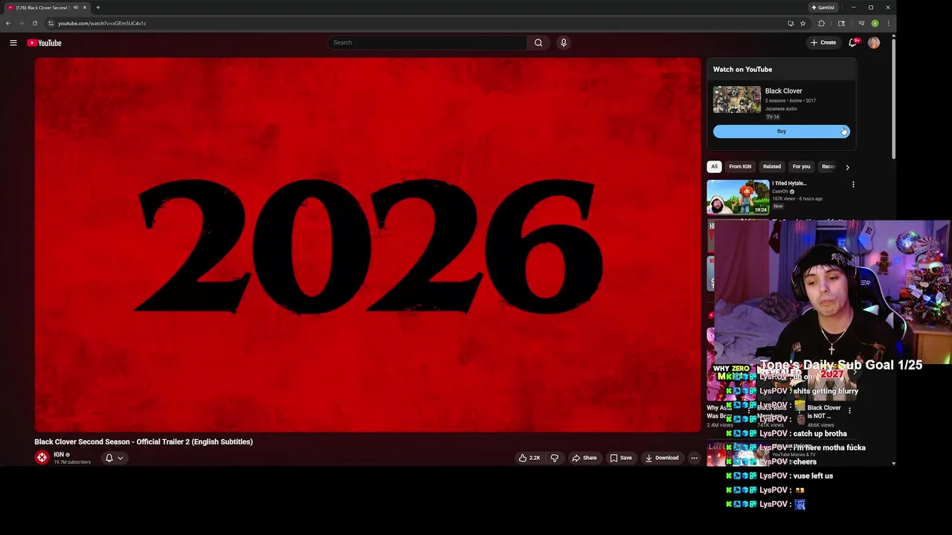
Task: Start voice search with microphone icon
Action: click(564, 42)
